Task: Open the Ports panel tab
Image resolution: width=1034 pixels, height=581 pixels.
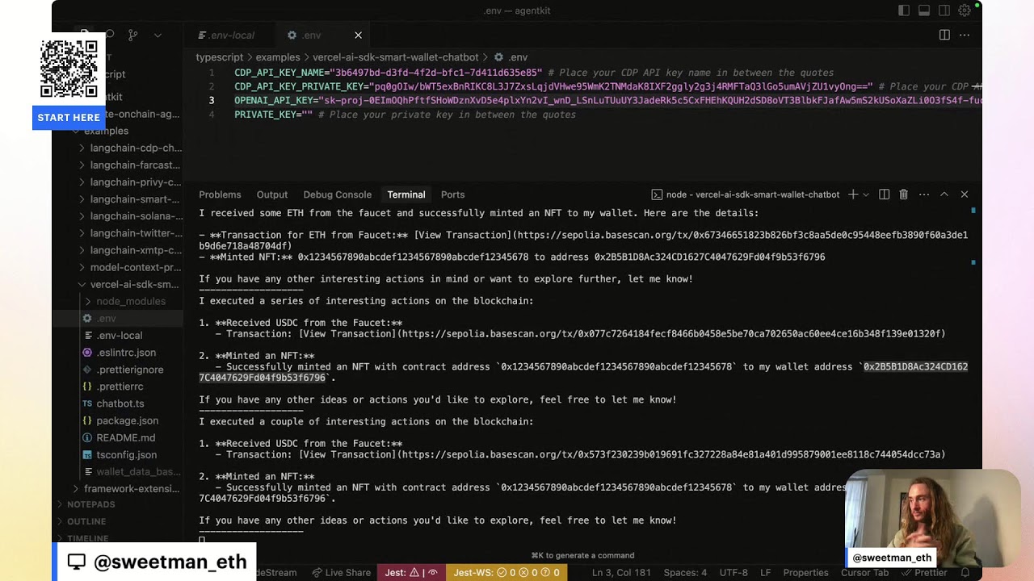Action: (452, 194)
